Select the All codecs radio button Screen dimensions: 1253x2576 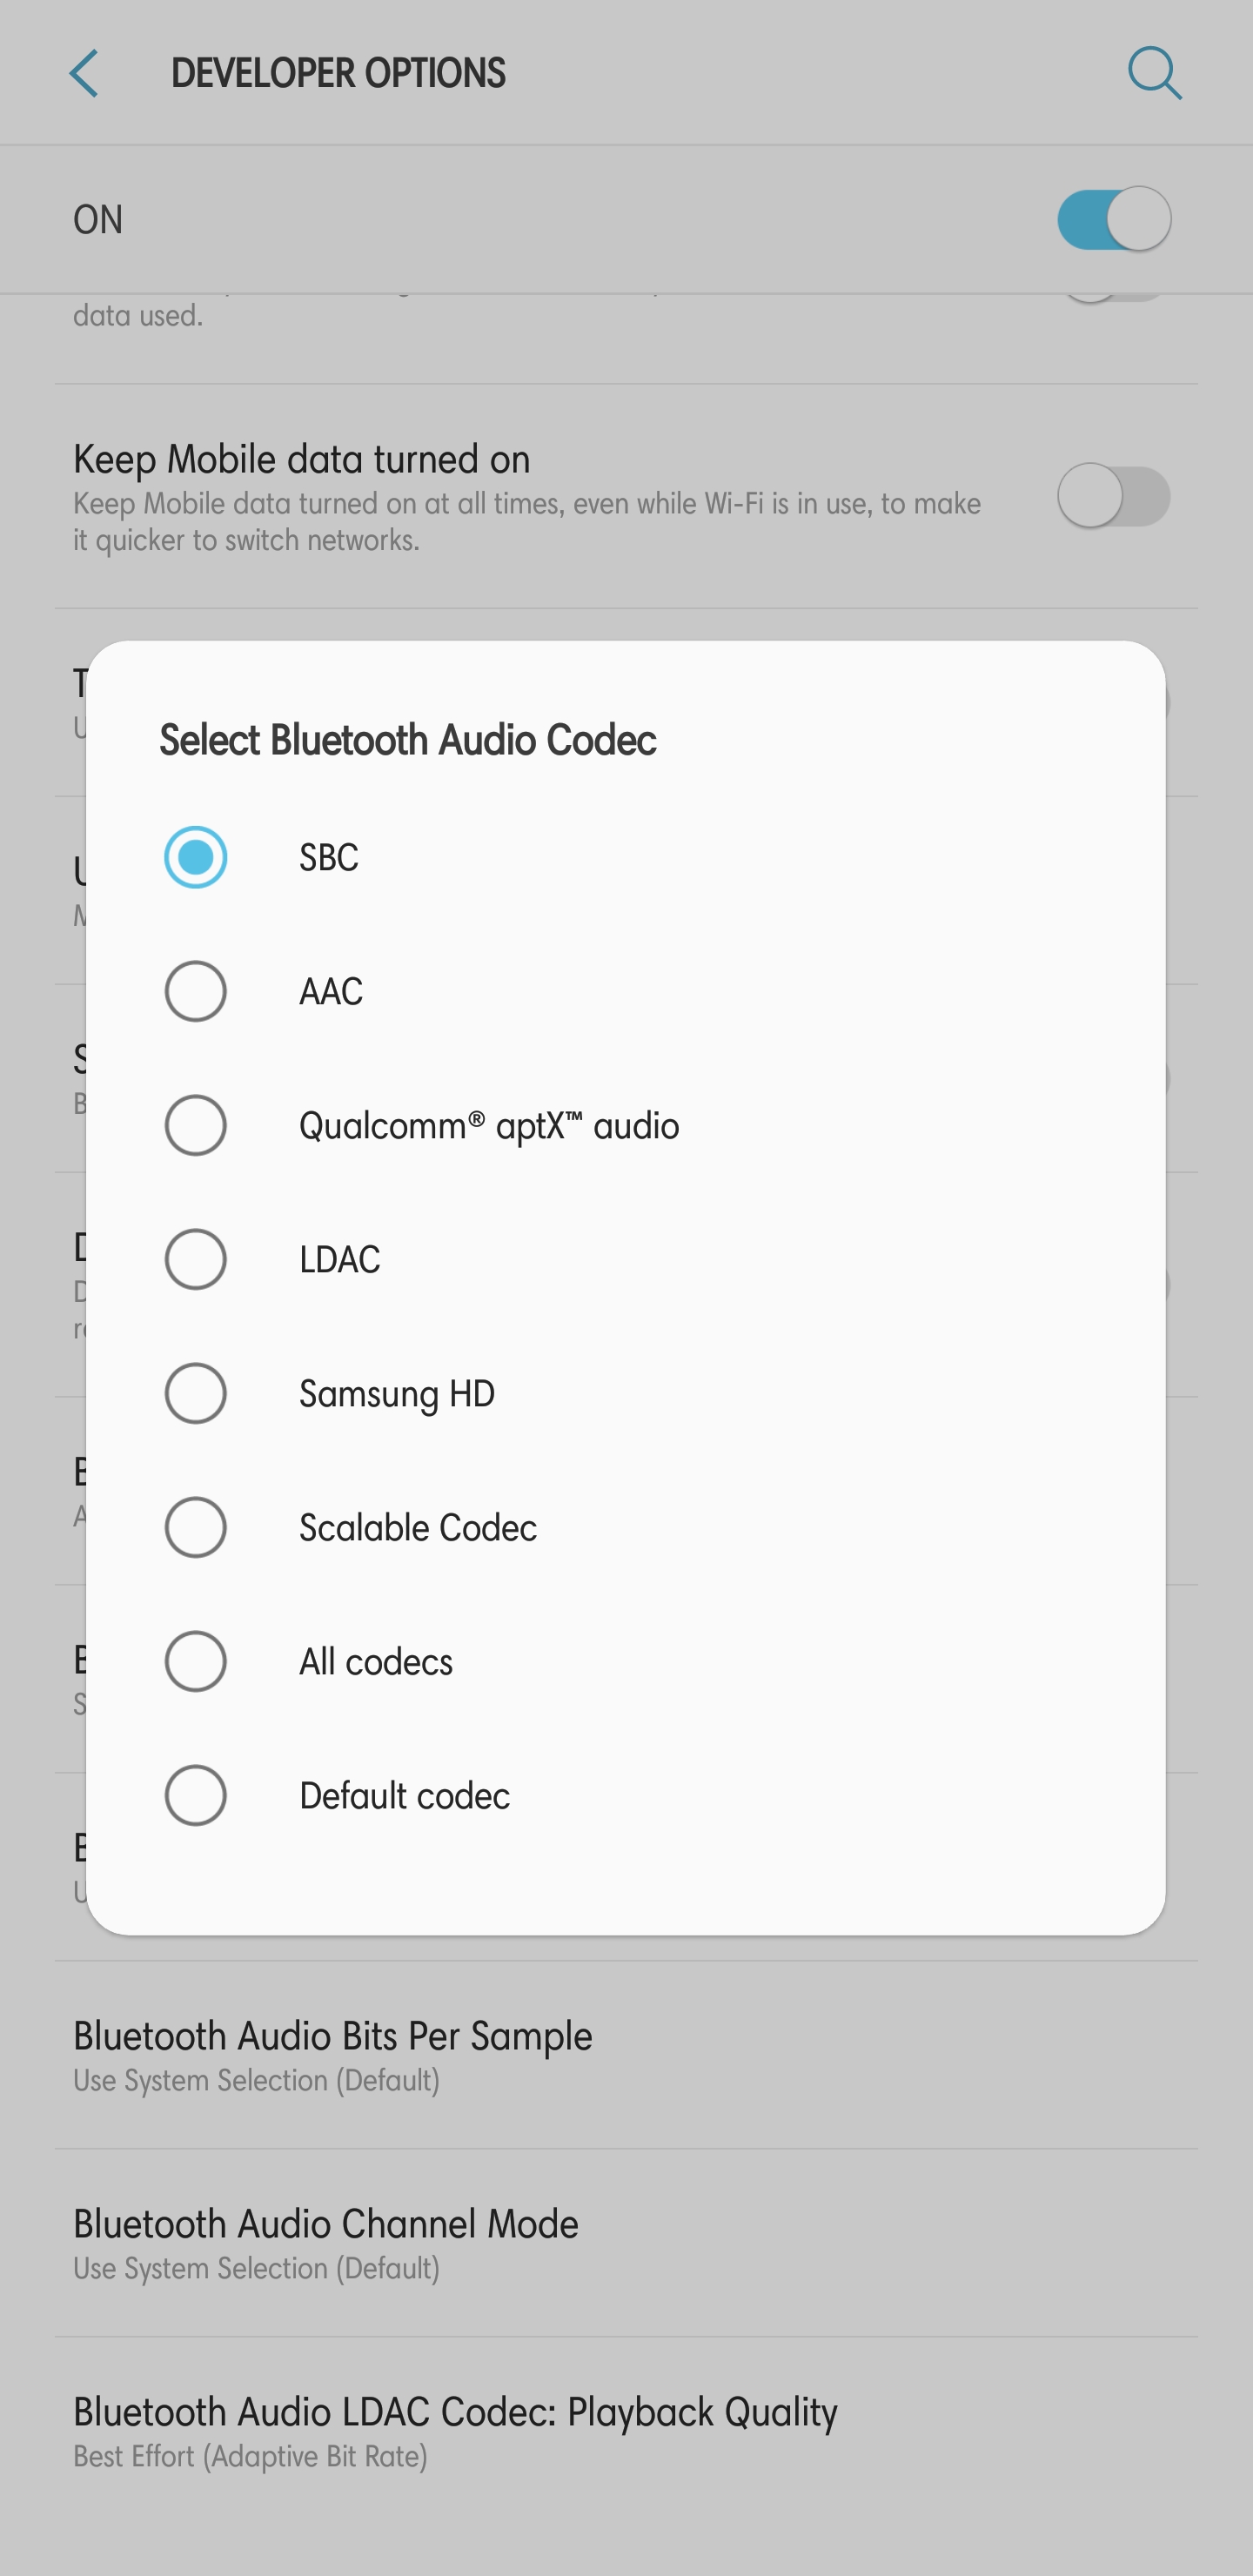[x=196, y=1661]
